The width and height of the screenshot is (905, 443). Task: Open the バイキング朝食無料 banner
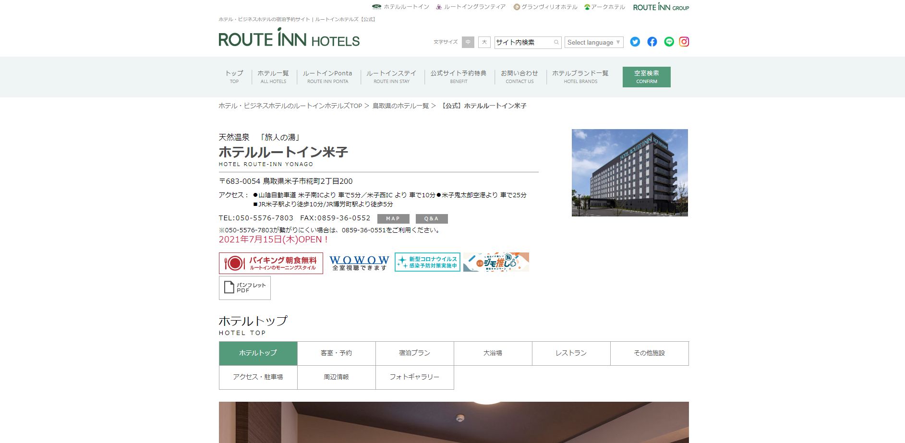pyautogui.click(x=271, y=263)
